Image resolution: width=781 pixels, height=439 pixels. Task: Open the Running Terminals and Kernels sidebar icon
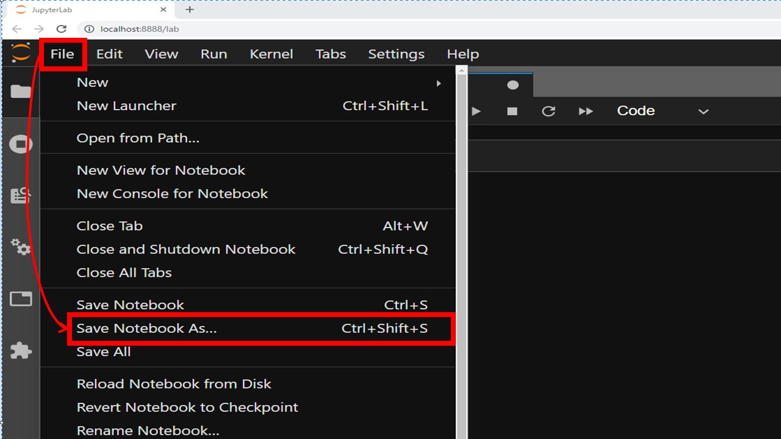[x=21, y=145]
